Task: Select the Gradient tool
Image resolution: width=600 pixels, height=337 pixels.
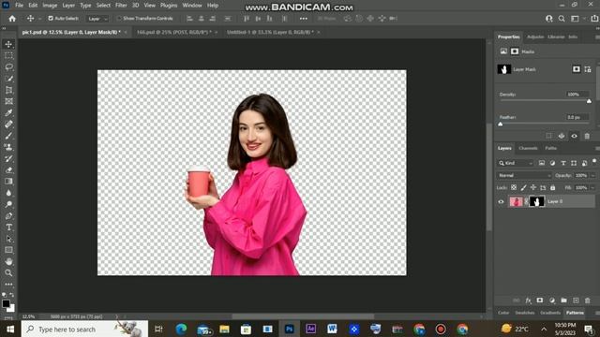Action: click(x=8, y=182)
